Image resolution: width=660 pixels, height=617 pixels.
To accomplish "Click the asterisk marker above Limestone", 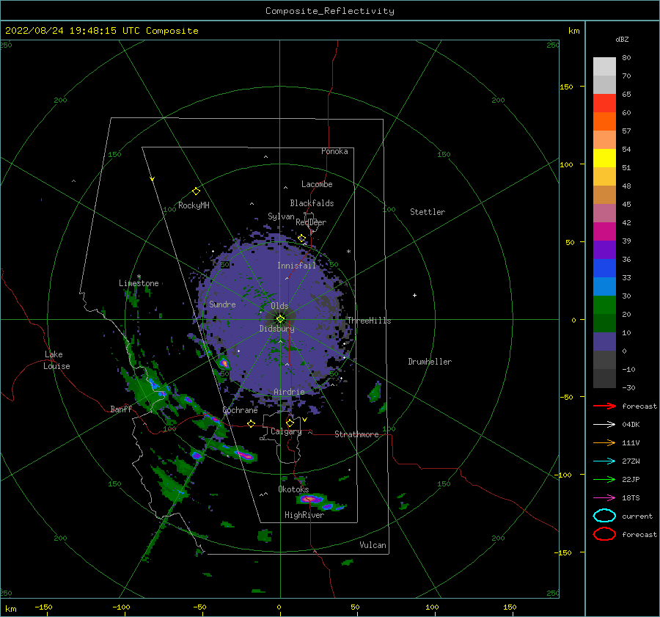I will pos(139,277).
